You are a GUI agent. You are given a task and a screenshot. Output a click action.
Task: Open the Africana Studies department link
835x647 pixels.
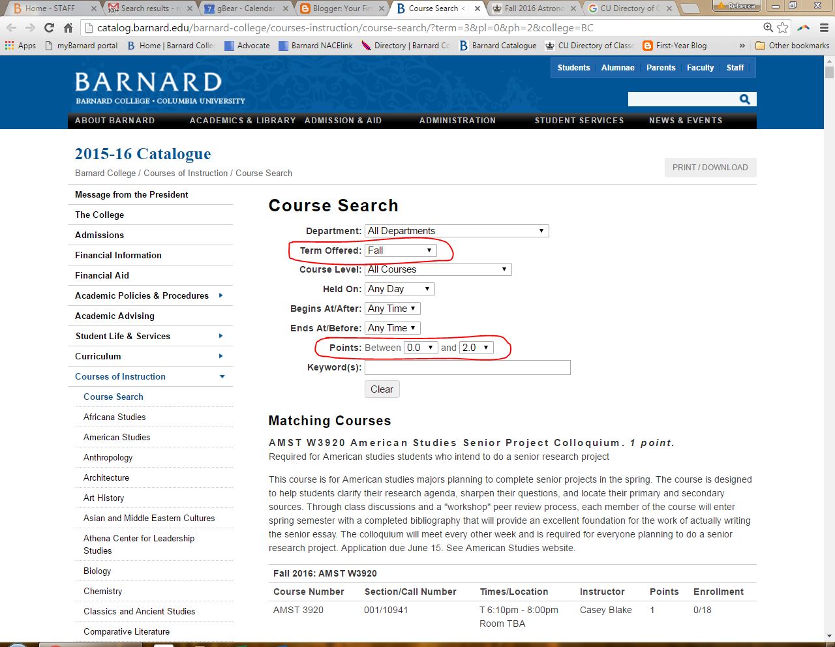point(114,417)
